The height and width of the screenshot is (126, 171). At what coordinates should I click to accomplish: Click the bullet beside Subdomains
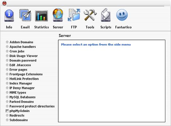pyautogui.click(x=7, y=120)
